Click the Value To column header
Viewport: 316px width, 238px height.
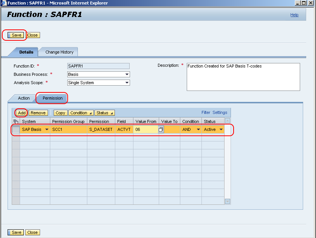pyautogui.click(x=169, y=121)
